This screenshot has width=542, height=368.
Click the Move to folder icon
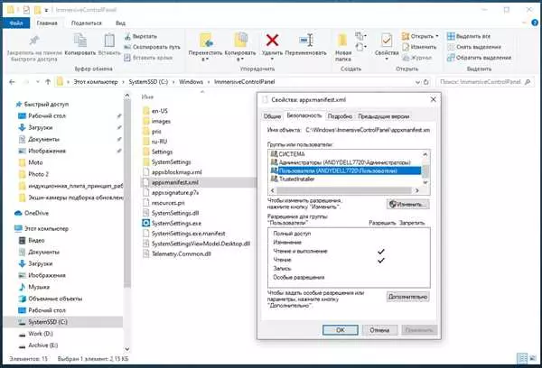(206, 40)
